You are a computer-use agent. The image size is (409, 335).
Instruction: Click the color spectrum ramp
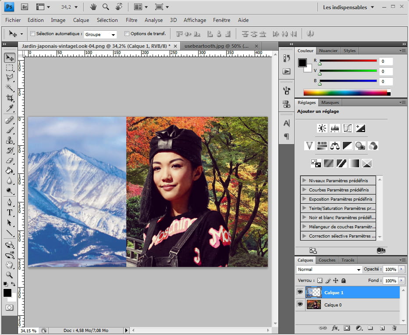[x=347, y=92]
